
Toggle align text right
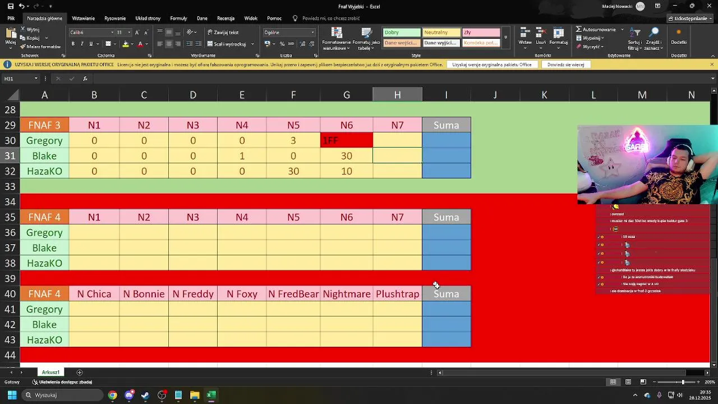[x=178, y=44]
